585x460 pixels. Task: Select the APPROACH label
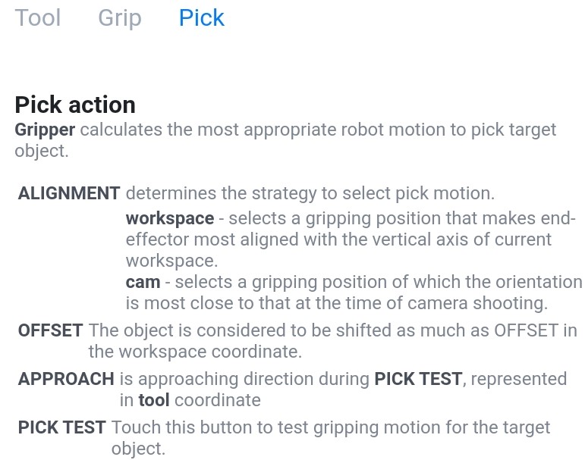click(66, 379)
